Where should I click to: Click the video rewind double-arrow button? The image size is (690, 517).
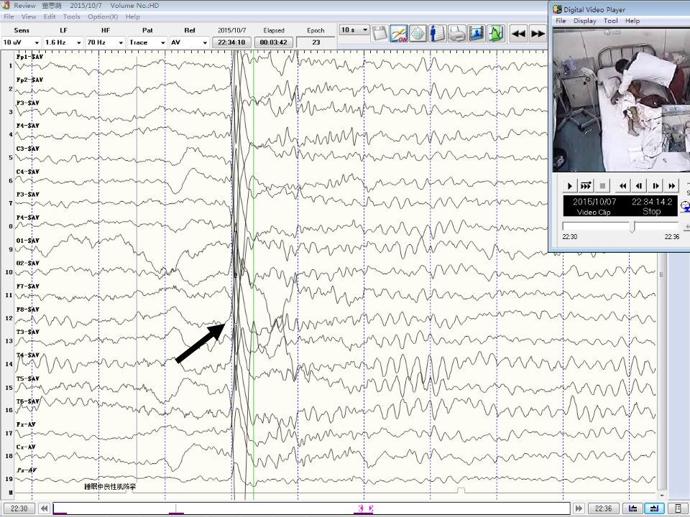[x=622, y=186]
